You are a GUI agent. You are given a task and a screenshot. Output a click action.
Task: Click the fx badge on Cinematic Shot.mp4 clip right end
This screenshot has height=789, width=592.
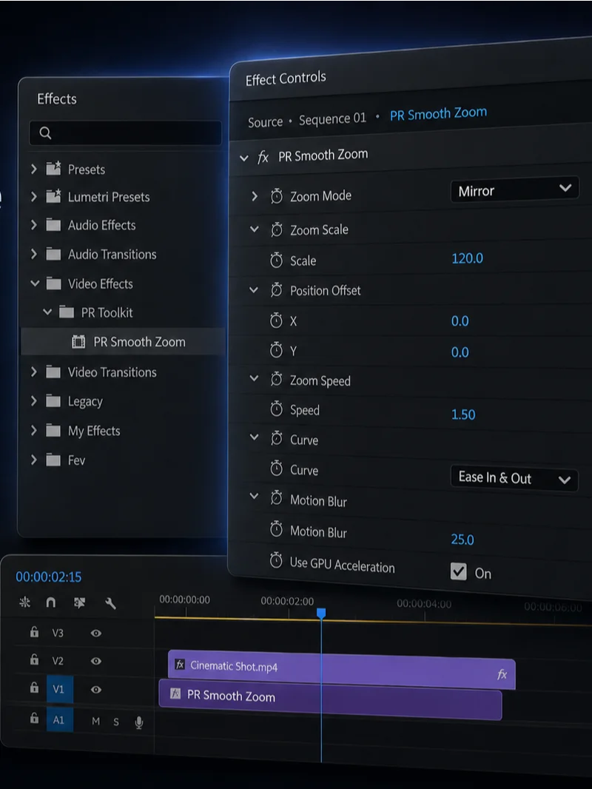point(502,674)
